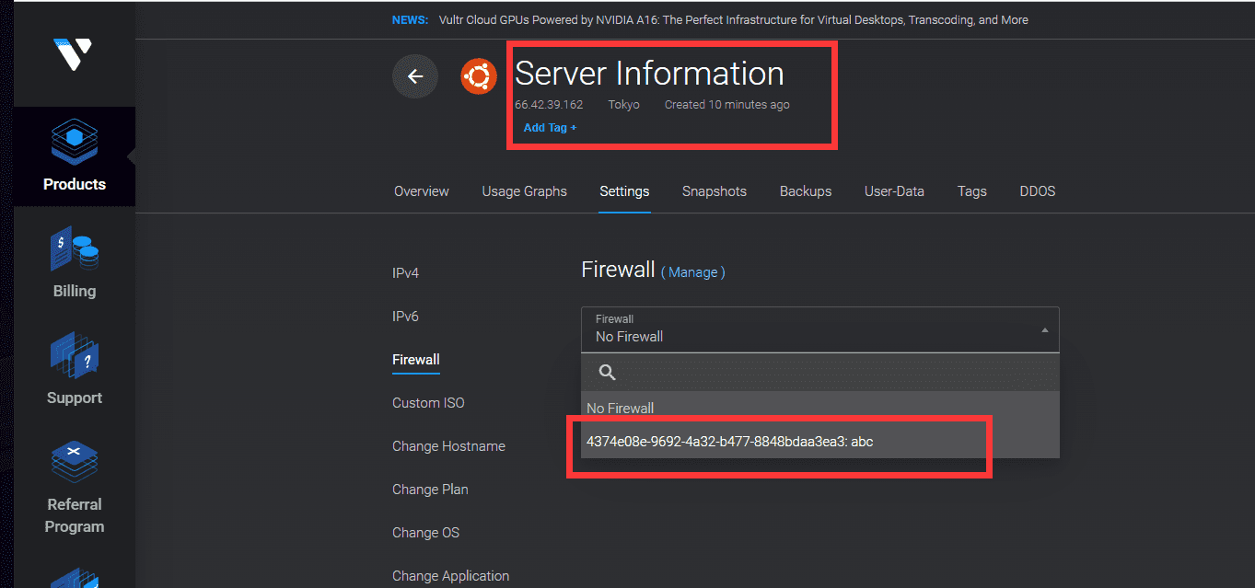
Task: Open the Products sidebar icon
Action: pyautogui.click(x=75, y=144)
